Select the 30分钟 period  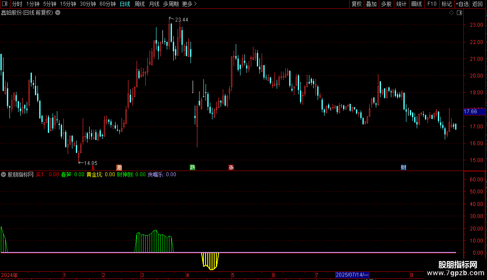pyautogui.click(x=88, y=4)
